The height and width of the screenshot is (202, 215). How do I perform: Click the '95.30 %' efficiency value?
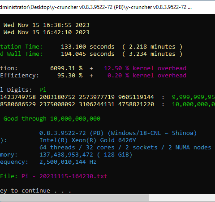[70, 76]
